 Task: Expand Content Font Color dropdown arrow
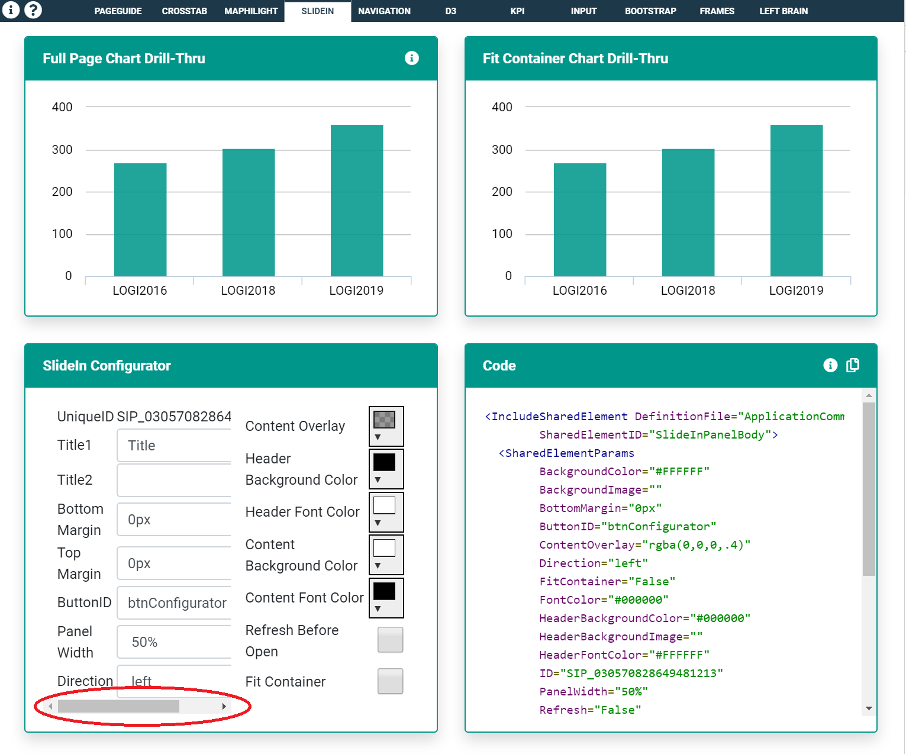(x=378, y=609)
